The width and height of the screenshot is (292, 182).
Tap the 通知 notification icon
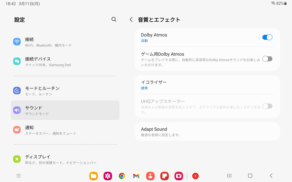17,130
